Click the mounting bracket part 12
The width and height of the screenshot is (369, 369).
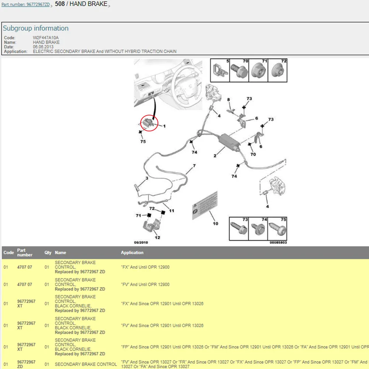(152, 225)
